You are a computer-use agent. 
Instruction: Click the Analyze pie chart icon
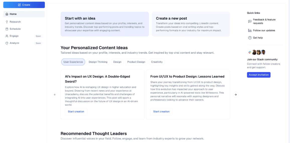(x=7, y=43)
